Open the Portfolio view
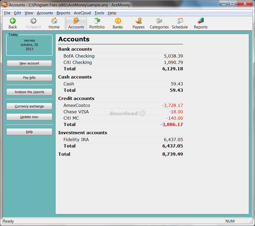 (97, 23)
